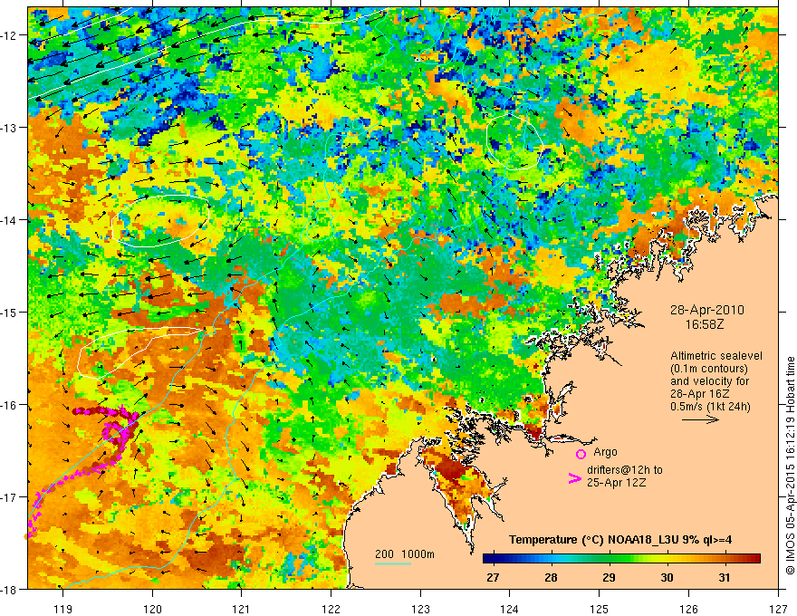
Task: Click the 'drifters@12h to' legend text
Action: pos(625,470)
